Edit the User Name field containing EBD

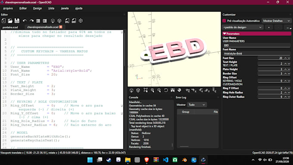click(x=256, y=45)
